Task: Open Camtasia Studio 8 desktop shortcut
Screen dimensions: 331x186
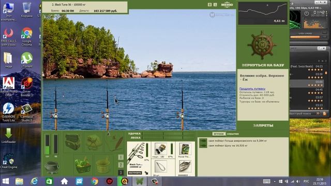Action: 26,113
